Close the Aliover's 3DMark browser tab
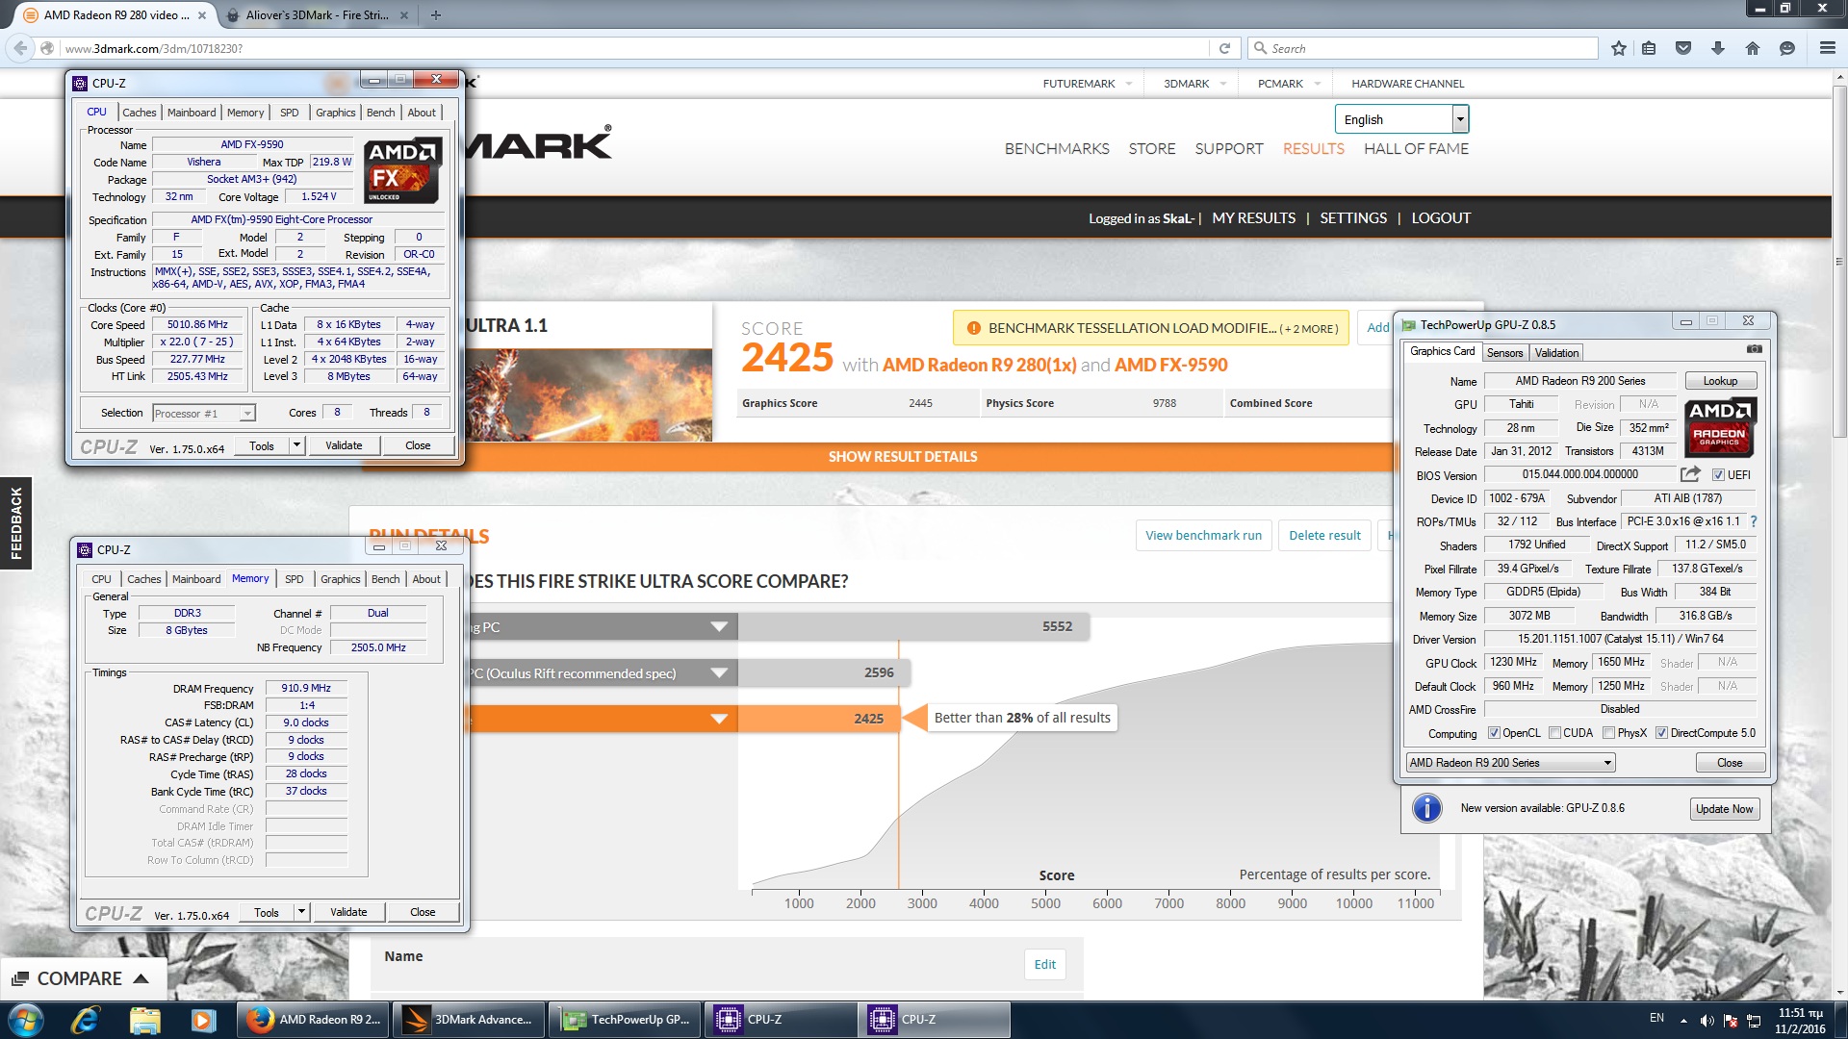The image size is (1848, 1039). click(x=403, y=15)
